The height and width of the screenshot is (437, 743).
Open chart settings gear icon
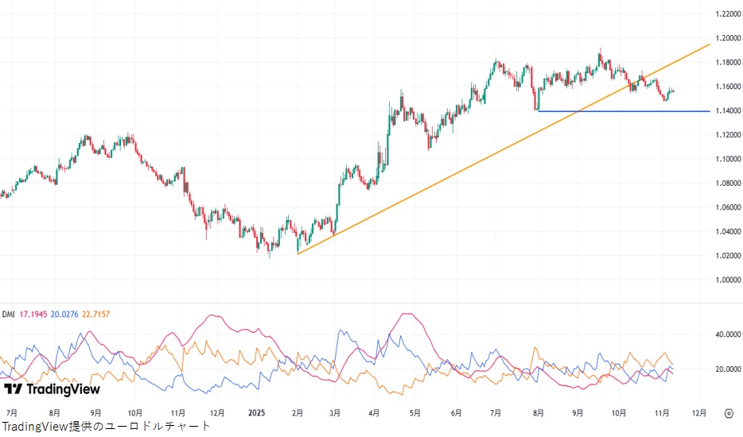pos(729,413)
